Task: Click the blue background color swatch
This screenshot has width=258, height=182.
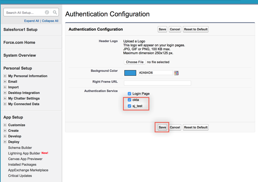Action: tap(130, 73)
